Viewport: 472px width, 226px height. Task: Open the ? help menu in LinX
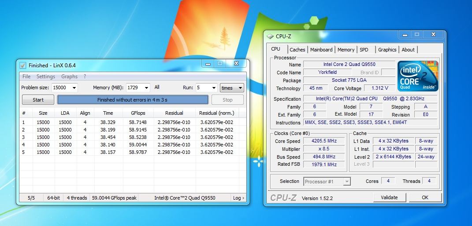pyautogui.click(x=85, y=77)
